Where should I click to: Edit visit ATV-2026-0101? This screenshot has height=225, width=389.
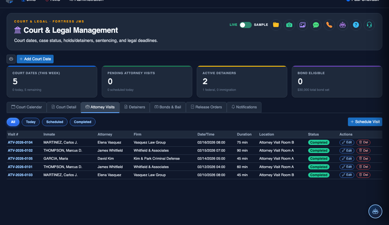click(x=347, y=167)
